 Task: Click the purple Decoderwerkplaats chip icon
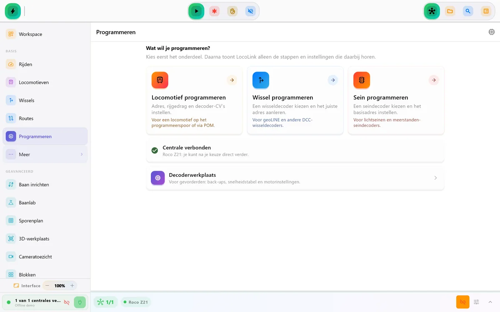158,178
